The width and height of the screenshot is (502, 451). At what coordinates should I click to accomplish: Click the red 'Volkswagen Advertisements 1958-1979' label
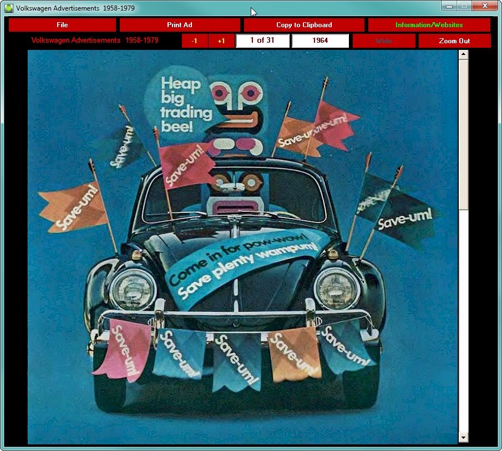click(95, 40)
